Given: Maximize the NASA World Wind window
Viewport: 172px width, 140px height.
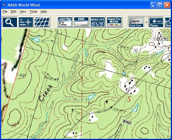Looking at the screenshot, I should (160, 5).
